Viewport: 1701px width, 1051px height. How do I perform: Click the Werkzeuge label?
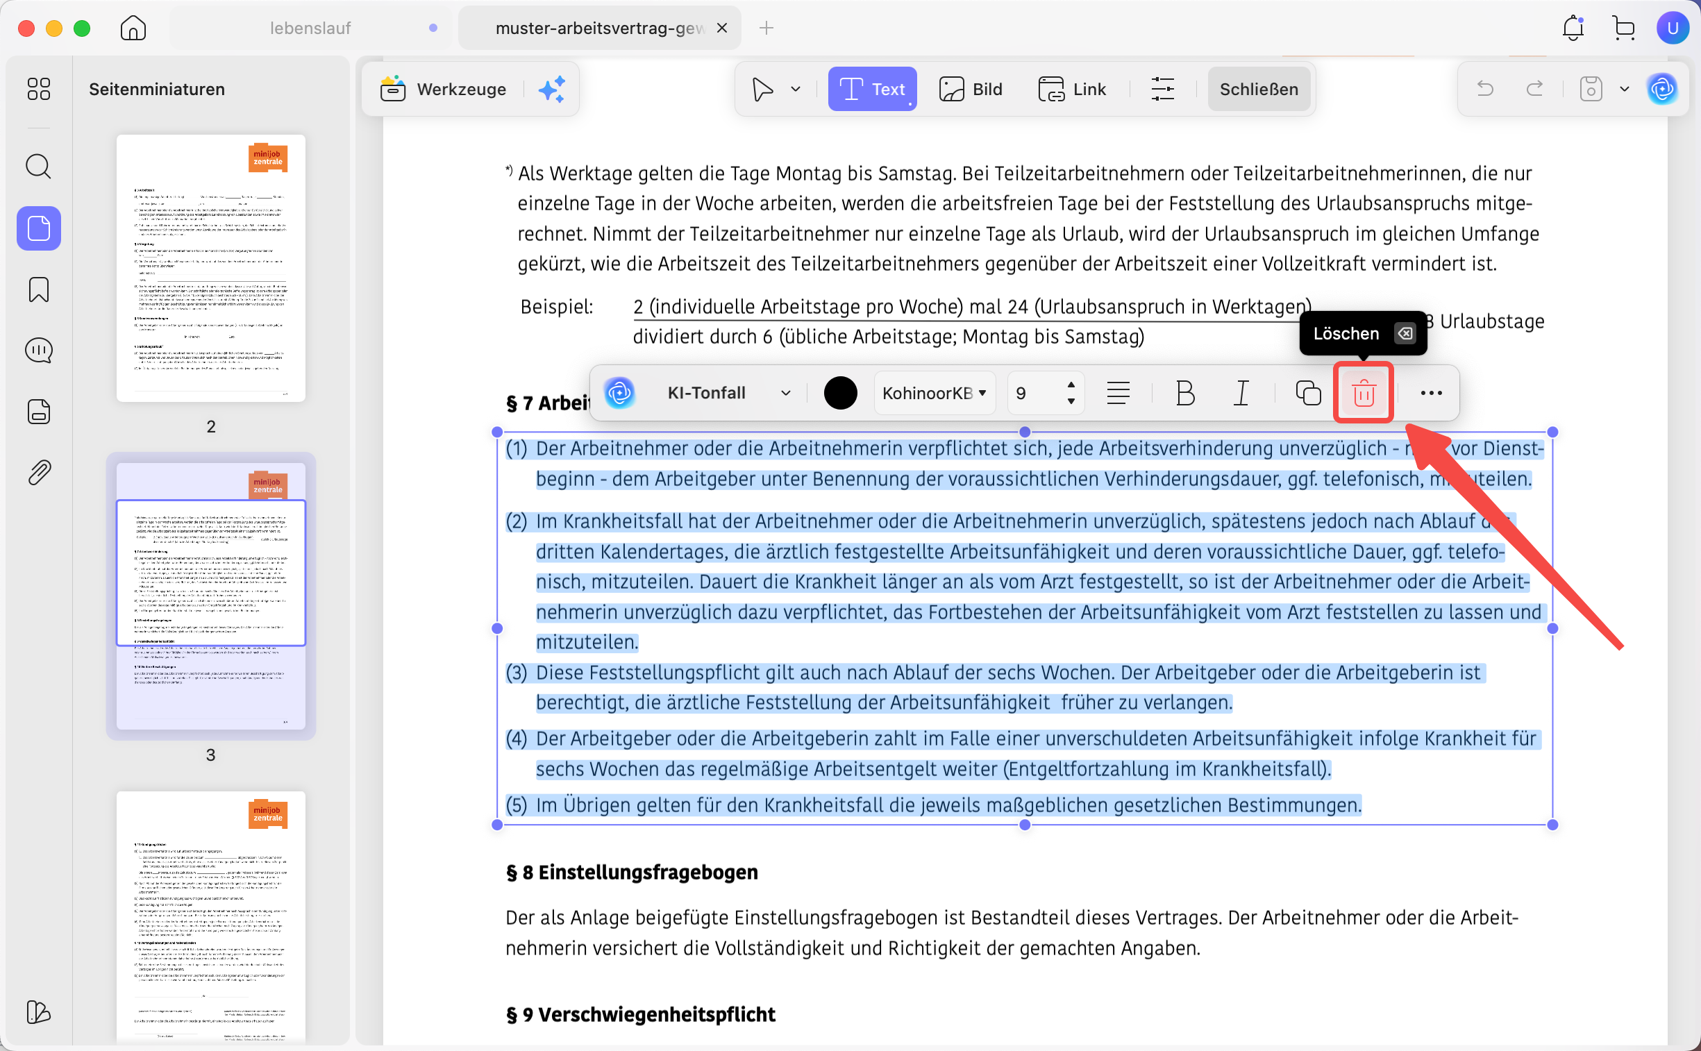461,89
